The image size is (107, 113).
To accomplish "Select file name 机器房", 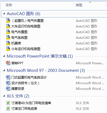I will click(x=16, y=43).
